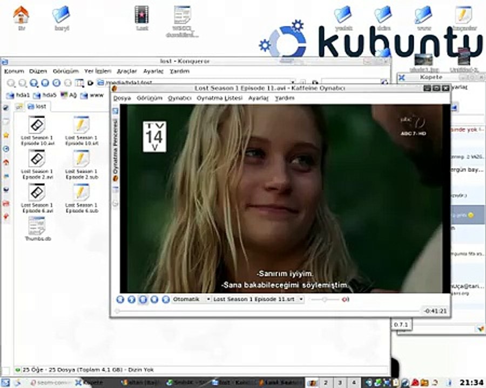Open Ayarlar menu in Kaffeine
The width and height of the screenshot is (486, 388).
(x=258, y=98)
